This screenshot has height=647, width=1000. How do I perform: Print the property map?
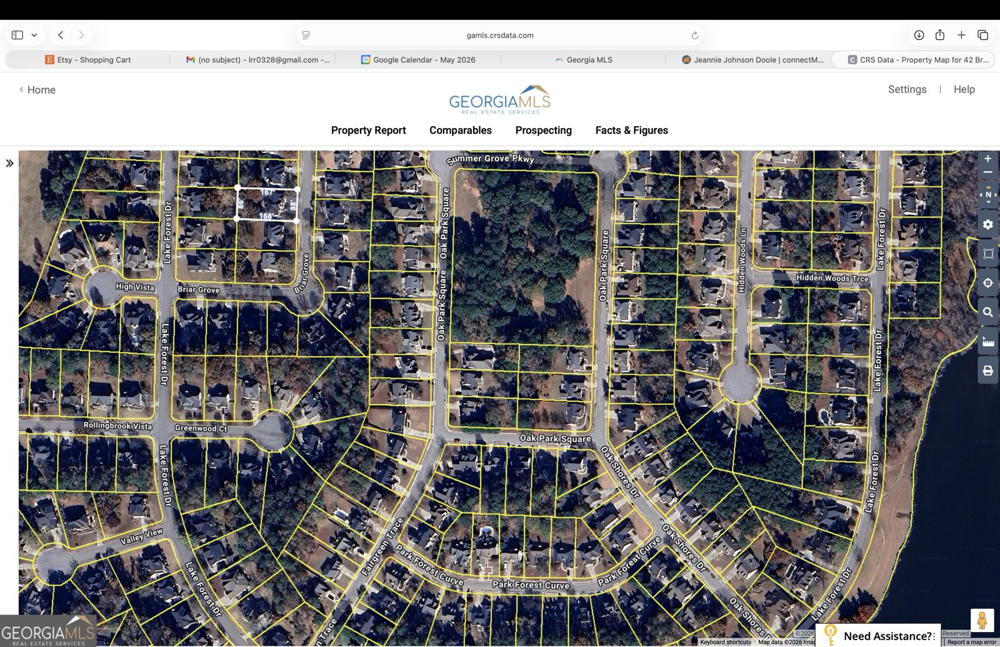coord(987,371)
